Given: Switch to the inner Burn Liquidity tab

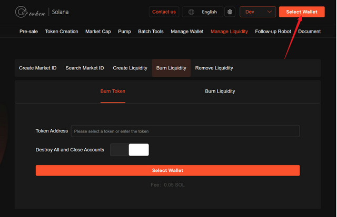Looking at the screenshot, I should pos(220,91).
